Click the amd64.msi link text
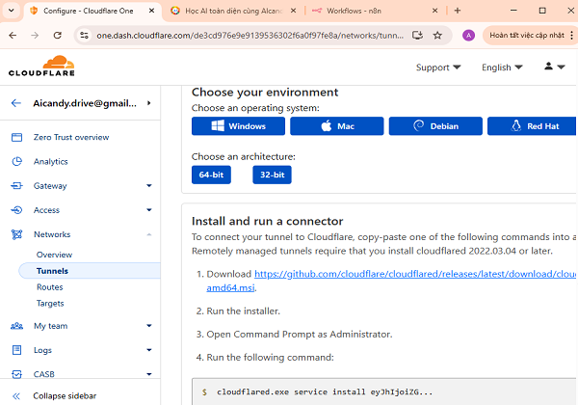Screen dimensions: 578x405 coord(230,287)
